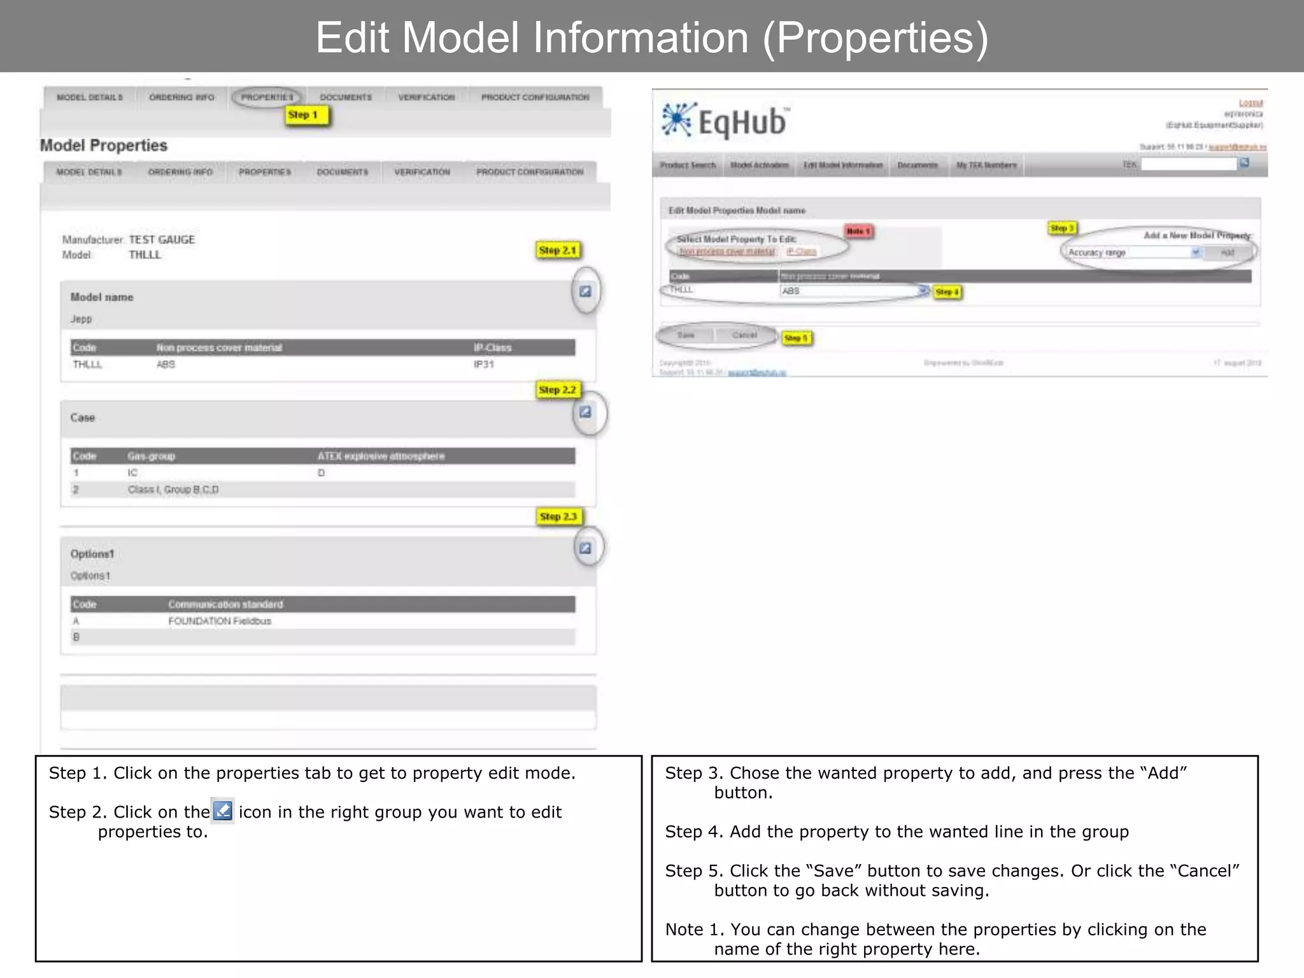Open the Documents tab in the EqHub navigation bar
This screenshot has width=1304, height=978.
(x=918, y=165)
